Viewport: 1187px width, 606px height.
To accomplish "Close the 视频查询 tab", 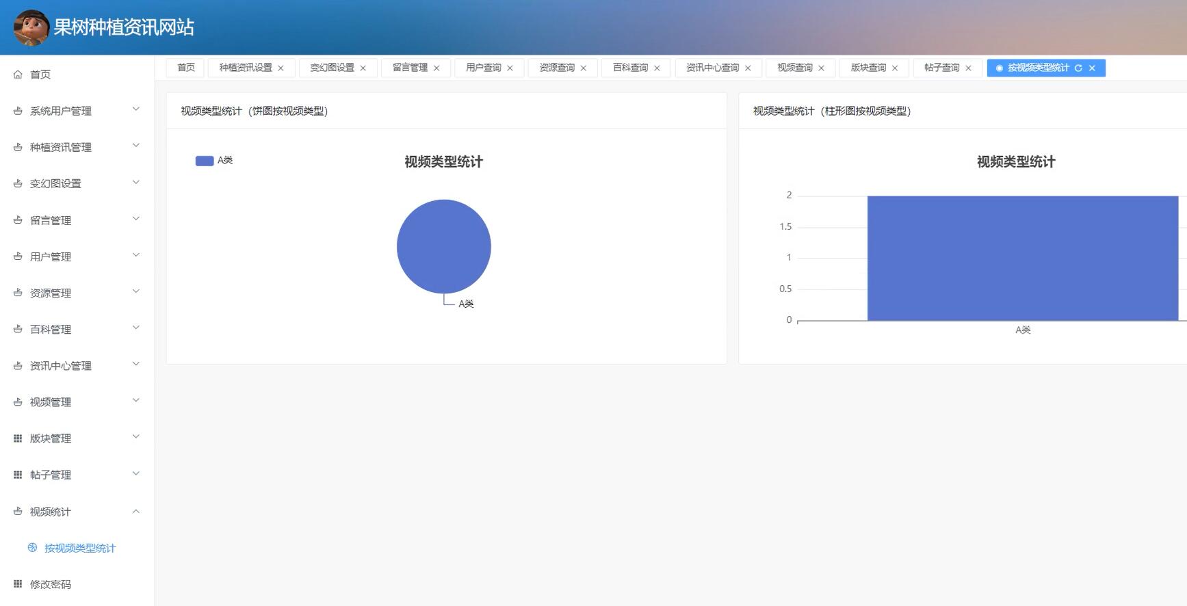I will click(x=821, y=68).
